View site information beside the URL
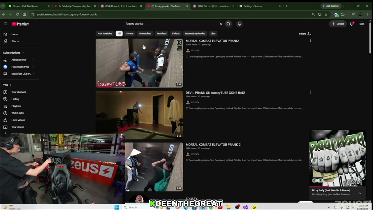This screenshot has height=210, width=373. (x=32, y=14)
